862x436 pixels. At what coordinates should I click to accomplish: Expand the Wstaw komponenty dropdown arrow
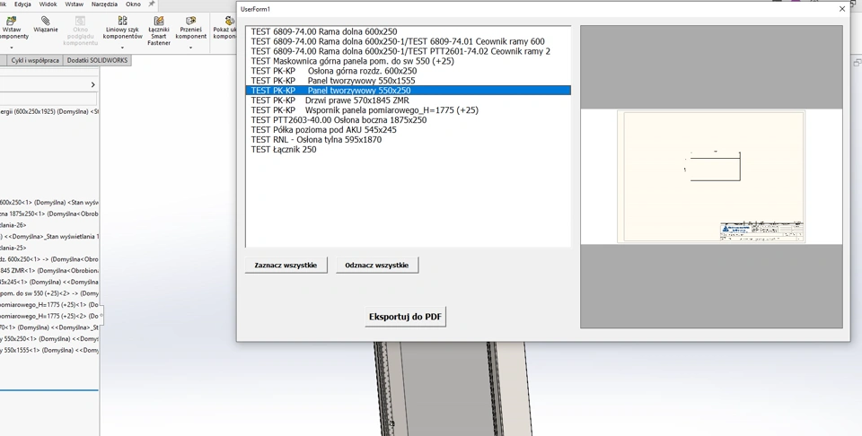(11, 48)
